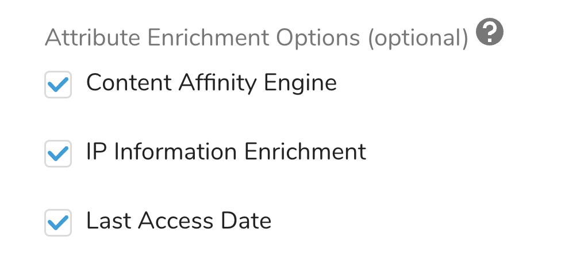Click the blue checkmark beside IP Information Enrichment
The width and height of the screenshot is (561, 274).
pyautogui.click(x=58, y=154)
